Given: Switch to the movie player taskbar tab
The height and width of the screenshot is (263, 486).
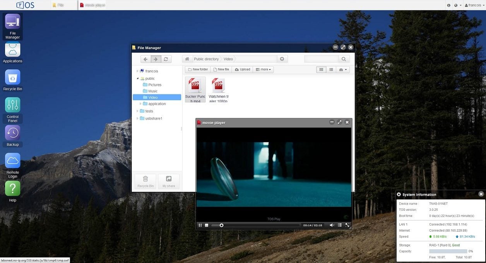Looking at the screenshot, I should pos(93,5).
